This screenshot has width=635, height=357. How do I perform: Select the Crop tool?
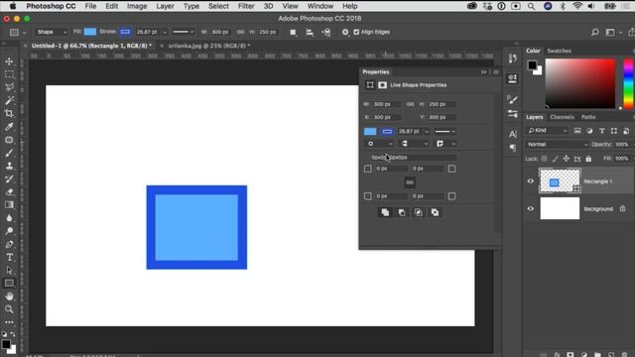click(9, 113)
